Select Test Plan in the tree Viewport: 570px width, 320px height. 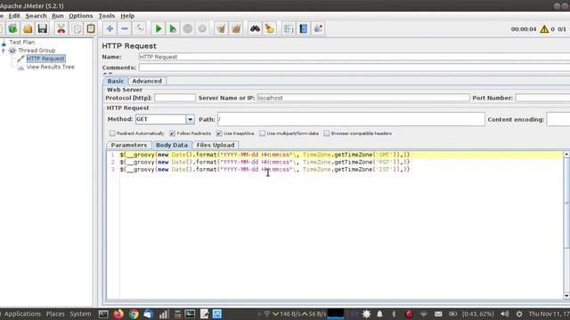21,42
